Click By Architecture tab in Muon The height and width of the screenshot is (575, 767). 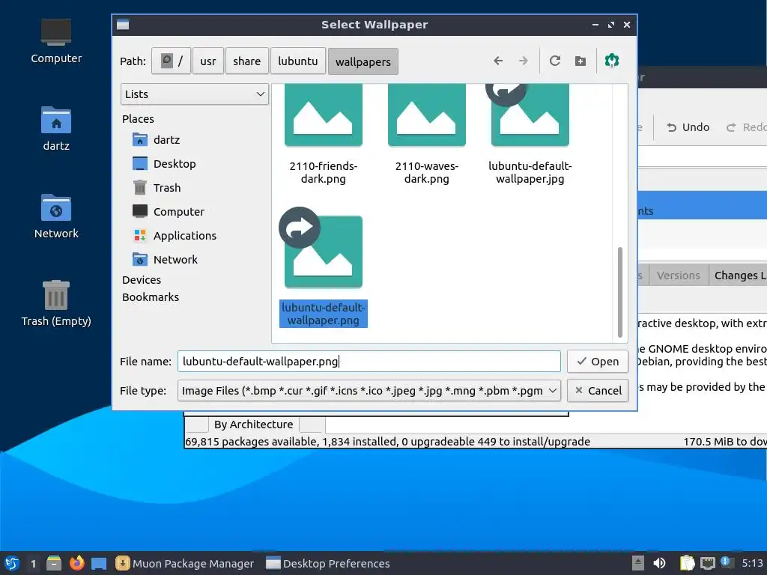[253, 425]
